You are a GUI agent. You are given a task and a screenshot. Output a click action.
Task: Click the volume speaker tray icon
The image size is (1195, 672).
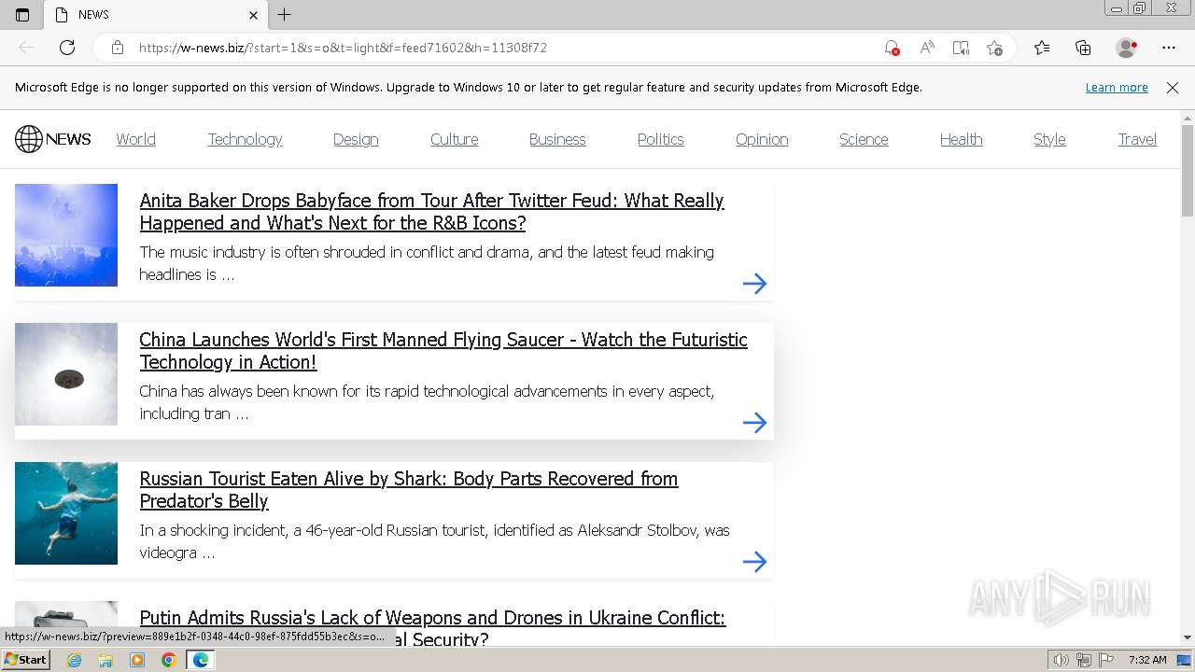coord(1061,660)
